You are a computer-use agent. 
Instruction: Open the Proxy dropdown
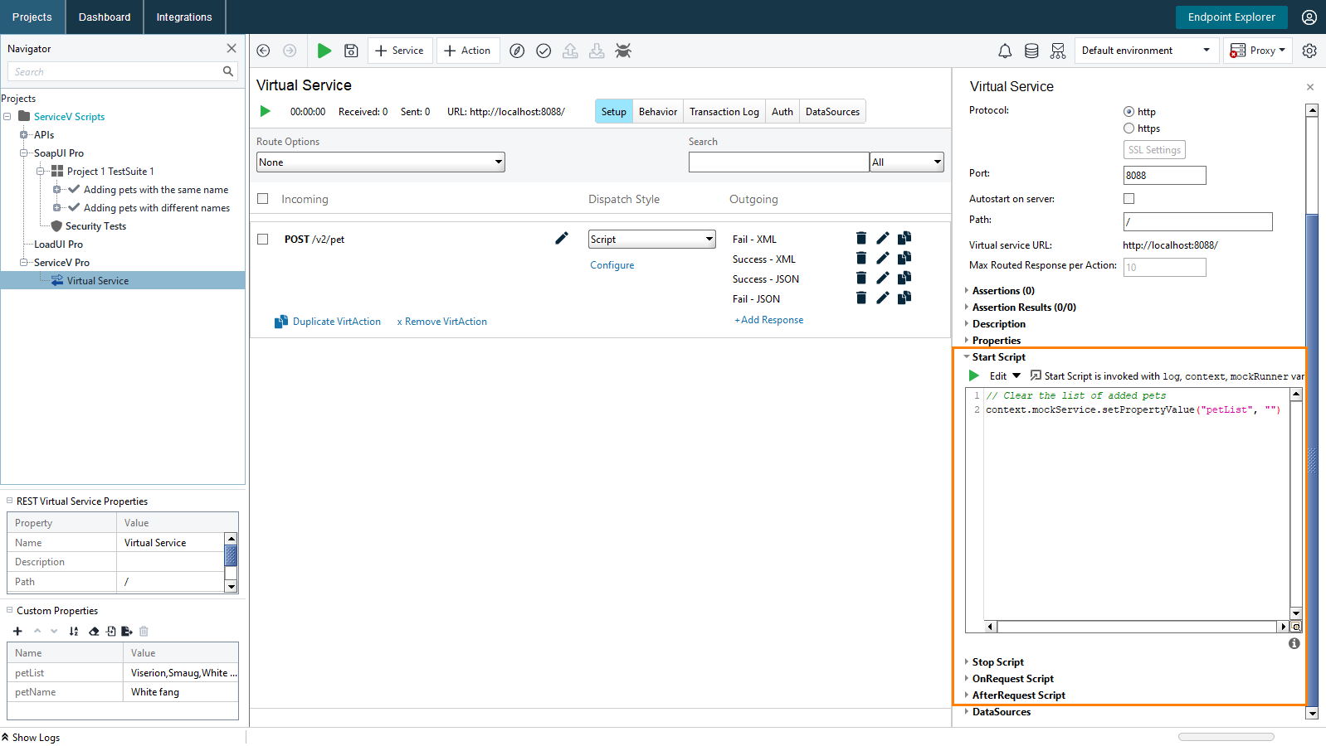1258,51
